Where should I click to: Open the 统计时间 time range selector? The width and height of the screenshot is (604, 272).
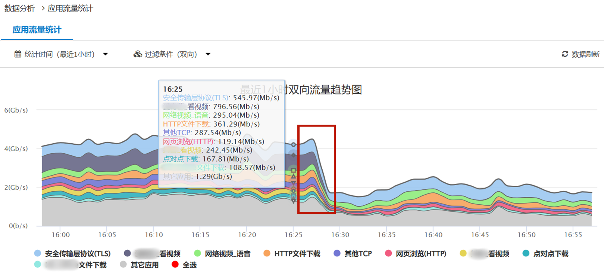pyautogui.click(x=60, y=54)
